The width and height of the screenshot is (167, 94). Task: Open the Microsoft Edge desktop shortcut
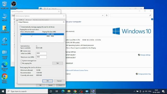tap(4, 66)
